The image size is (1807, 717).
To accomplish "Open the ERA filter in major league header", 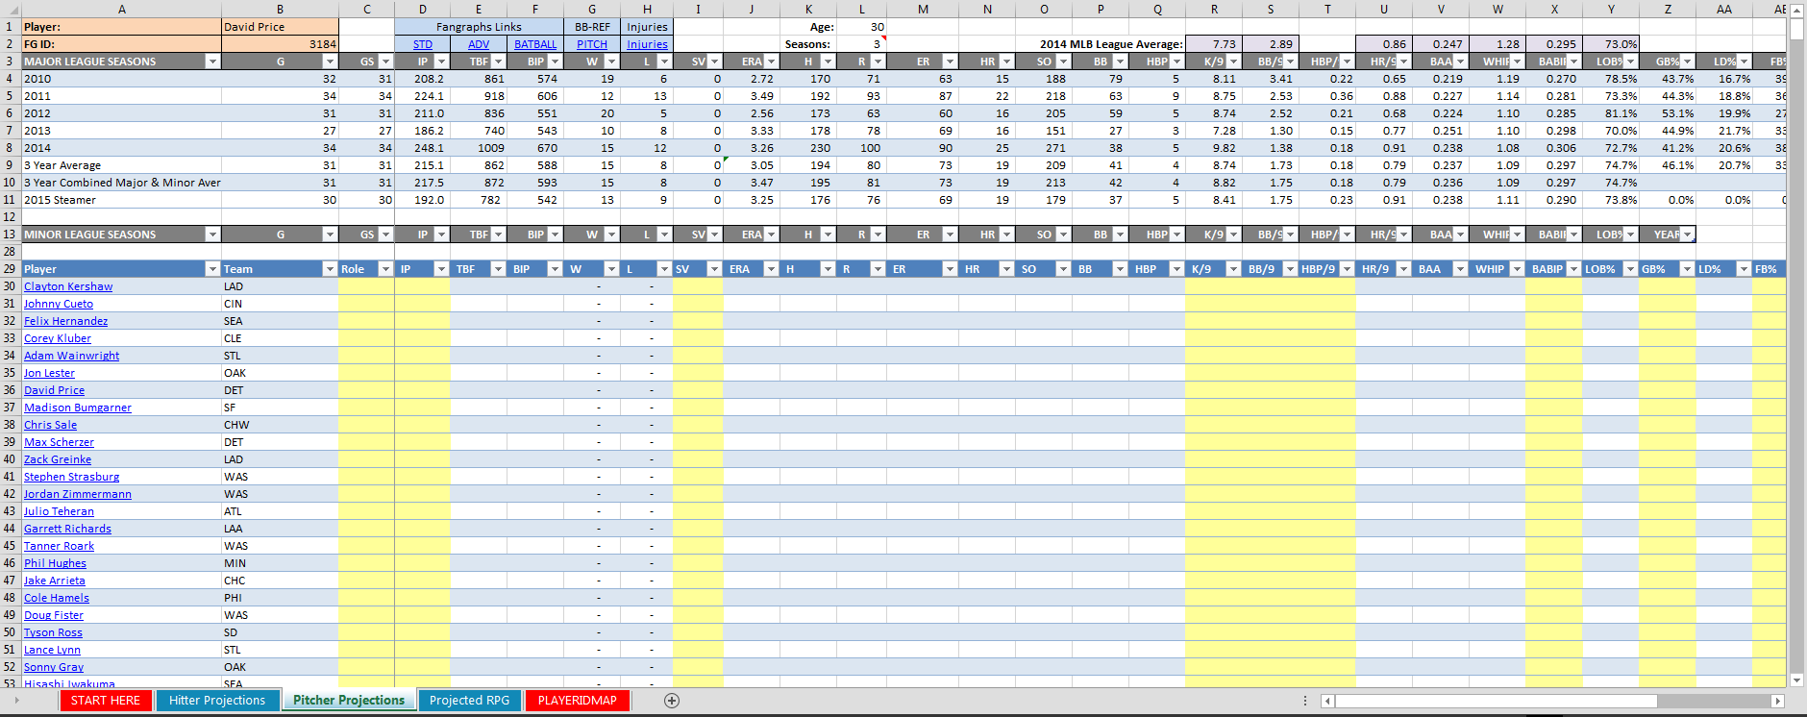I will pos(771,62).
